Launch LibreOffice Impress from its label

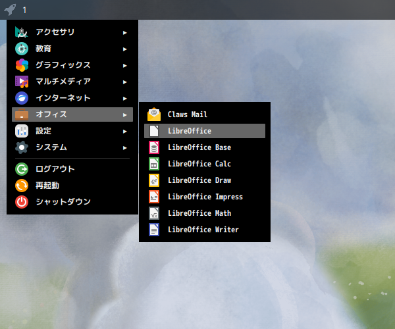(x=205, y=197)
